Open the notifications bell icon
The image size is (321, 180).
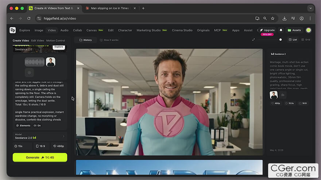click(281, 30)
